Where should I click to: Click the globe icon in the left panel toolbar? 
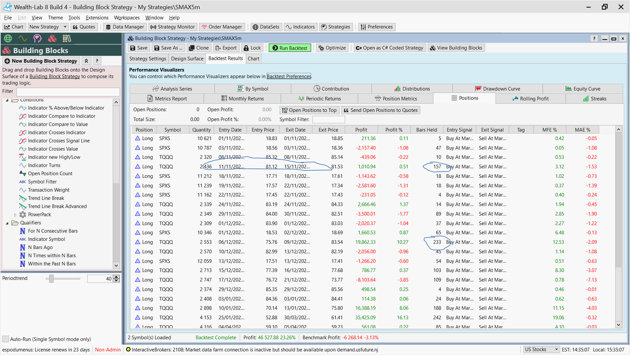click(x=8, y=38)
